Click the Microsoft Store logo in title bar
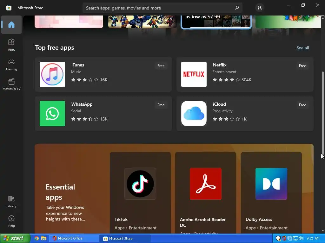325x243 pixels. 9,8
